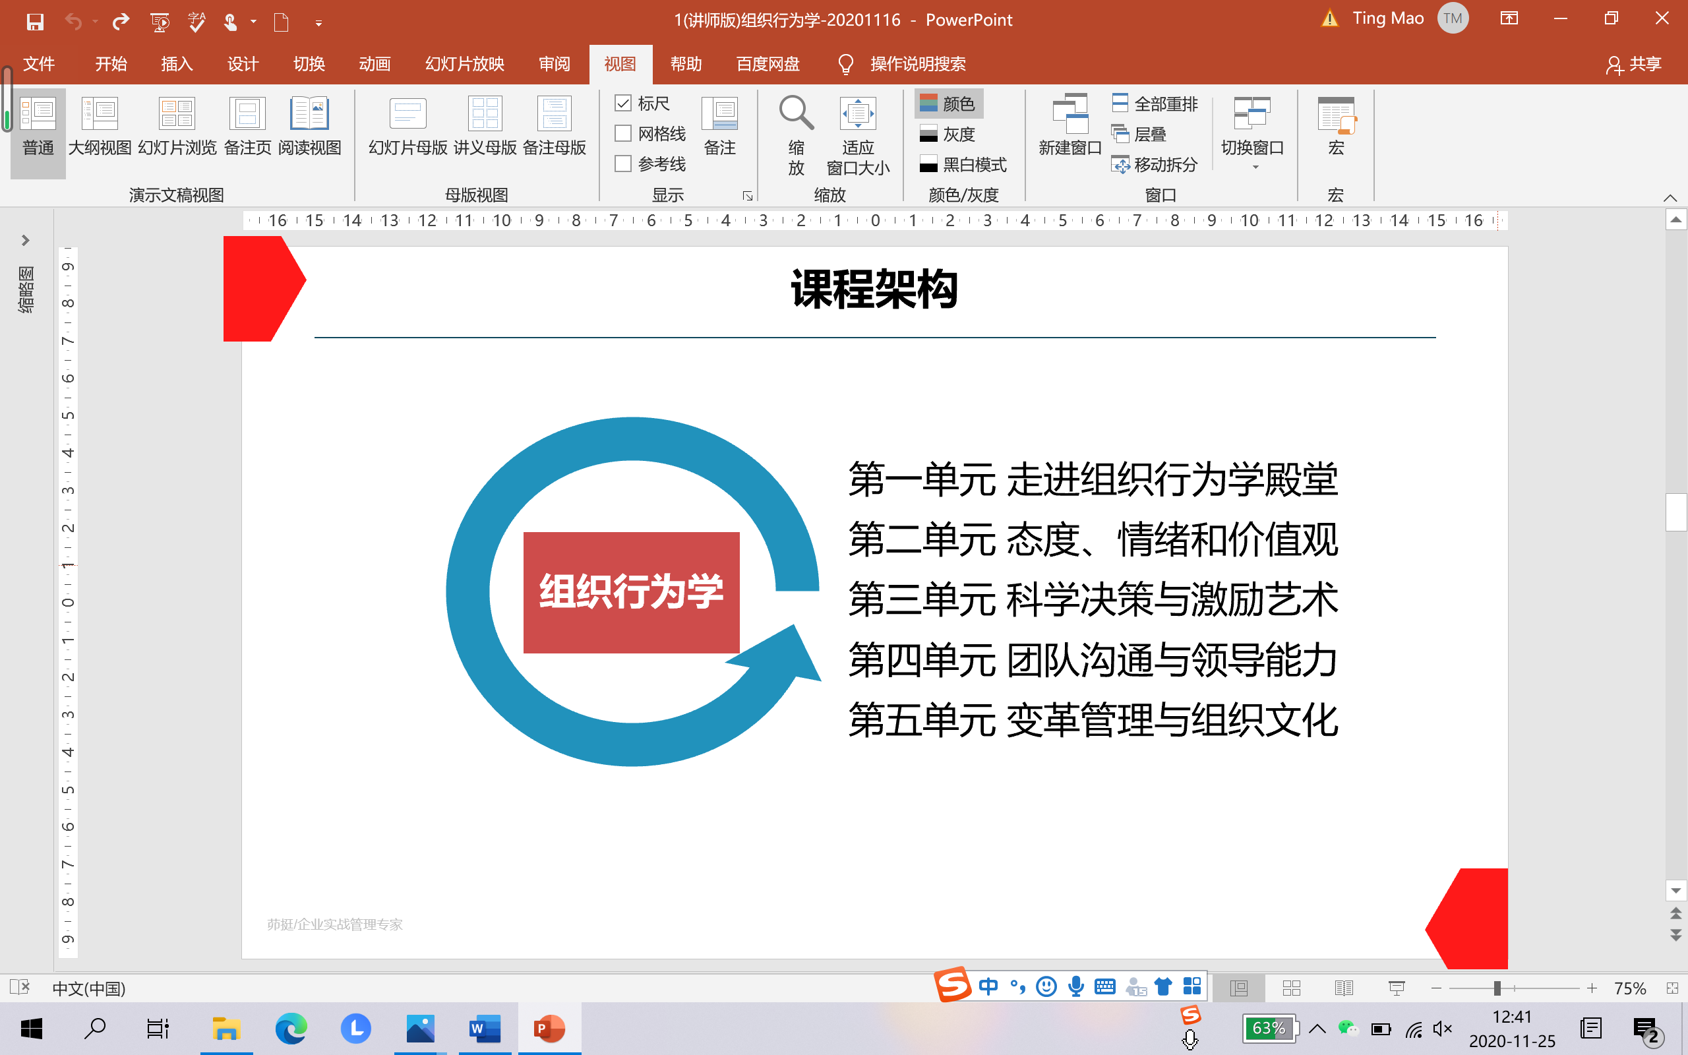Switch to 审阅 Review tab
Screen dimensions: 1688x1055
pos(555,64)
